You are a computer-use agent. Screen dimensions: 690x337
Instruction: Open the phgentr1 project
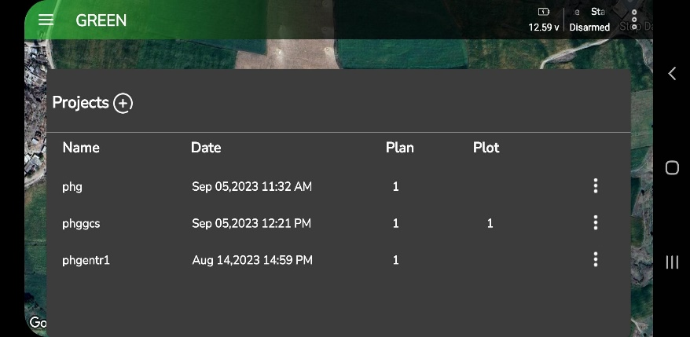[86, 260]
